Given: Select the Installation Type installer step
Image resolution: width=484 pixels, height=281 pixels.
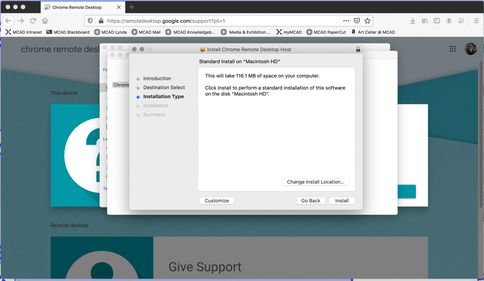Looking at the screenshot, I should [x=163, y=96].
